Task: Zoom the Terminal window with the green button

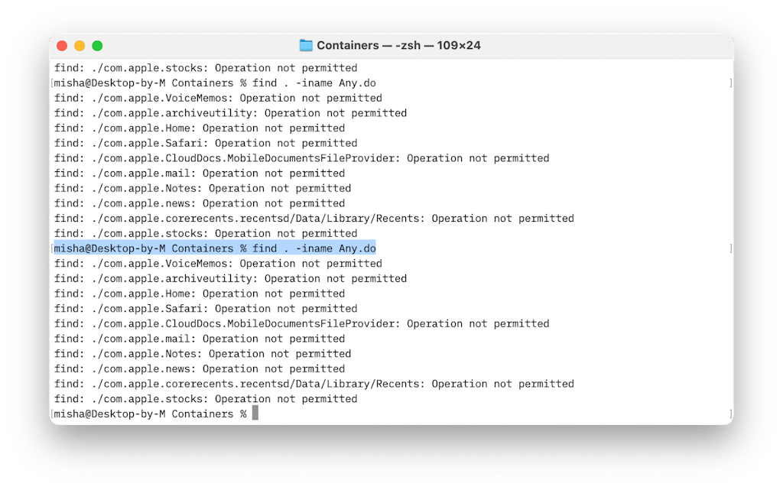Action: 97,46
